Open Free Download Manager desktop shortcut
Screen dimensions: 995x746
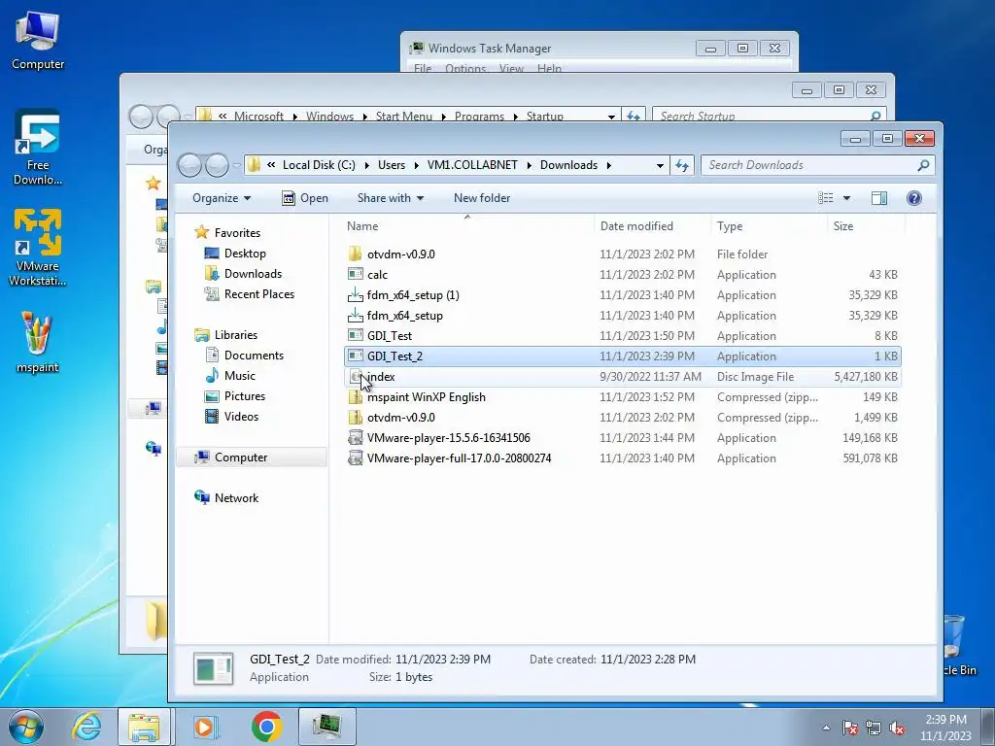click(38, 149)
